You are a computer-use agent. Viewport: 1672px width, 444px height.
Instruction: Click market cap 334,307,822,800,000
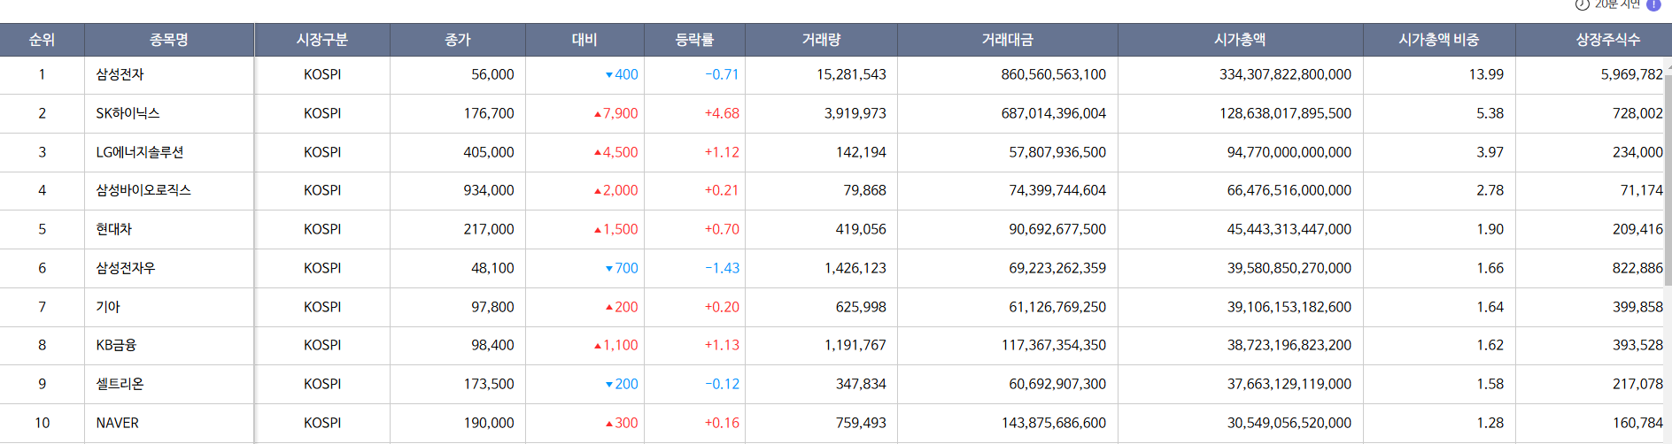(1285, 74)
